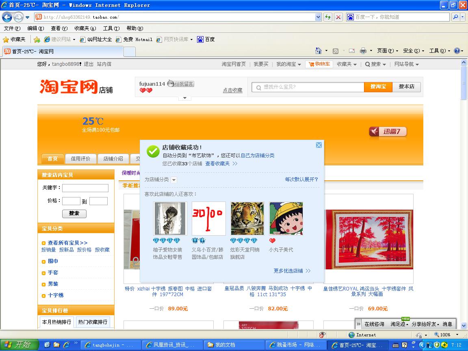Open the 页面(P) command bar dropdown
Image resolution: width=468 pixels, height=351 pixels.
pyautogui.click(x=388, y=51)
